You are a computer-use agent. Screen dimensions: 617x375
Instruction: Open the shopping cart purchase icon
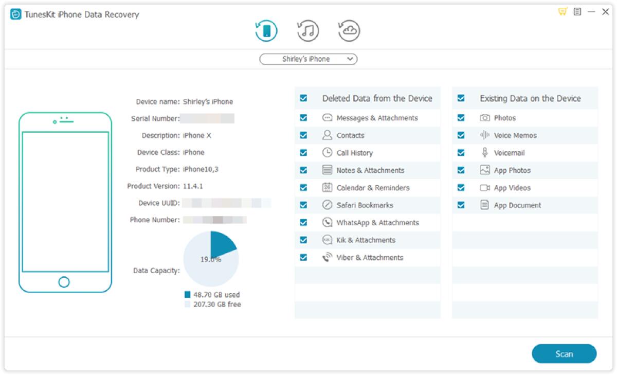click(562, 12)
